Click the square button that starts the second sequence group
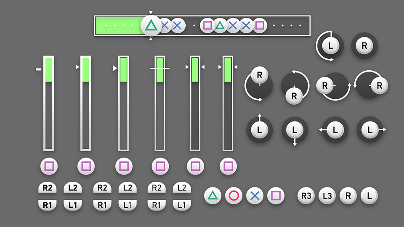404x227 pixels. [207, 26]
